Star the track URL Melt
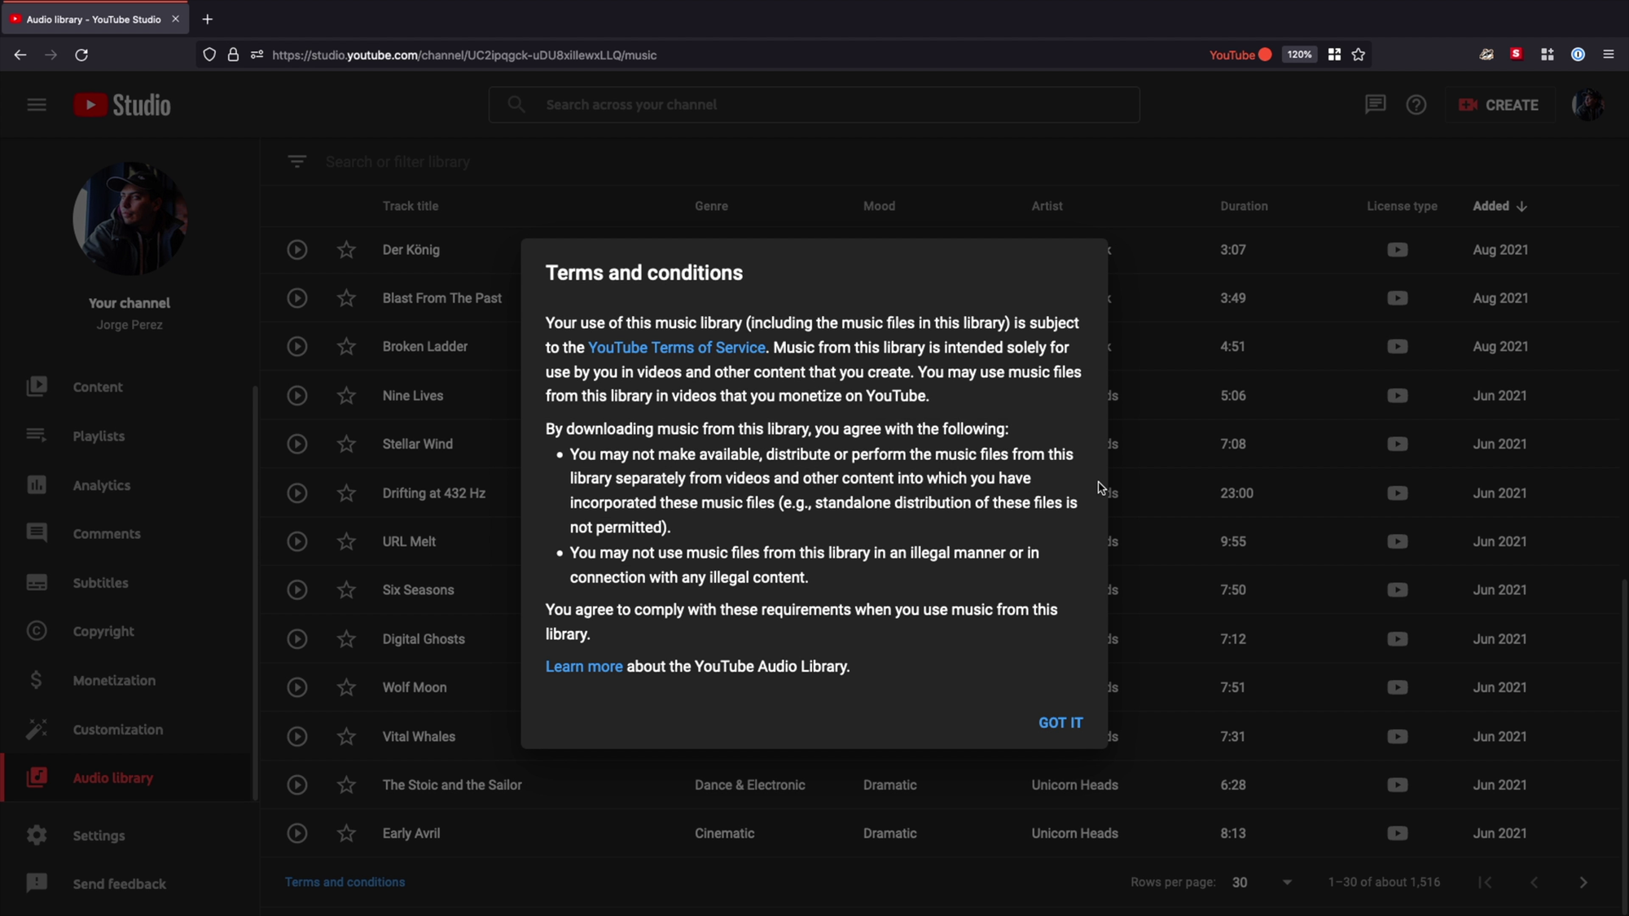 346,541
